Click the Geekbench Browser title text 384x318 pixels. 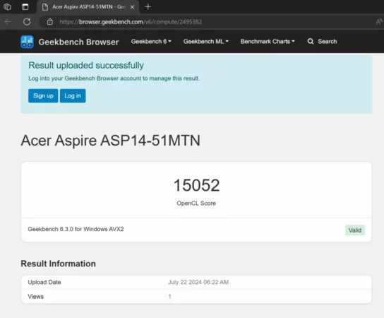click(78, 42)
